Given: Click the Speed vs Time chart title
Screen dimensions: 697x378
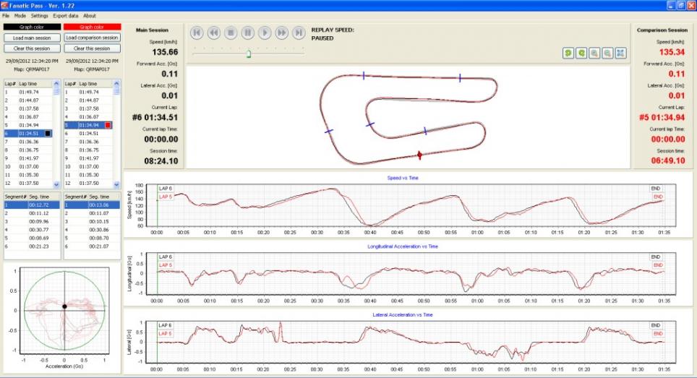Looking at the screenshot, I should (403, 178).
